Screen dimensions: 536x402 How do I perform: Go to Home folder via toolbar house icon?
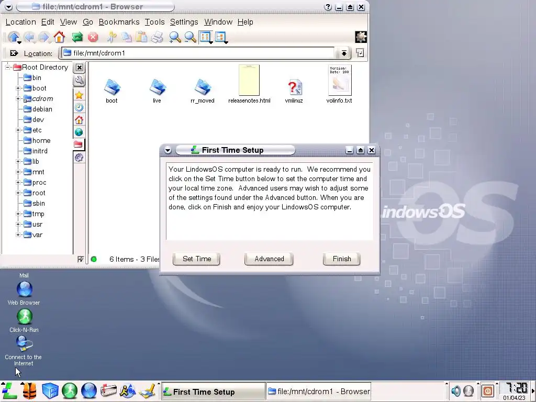pyautogui.click(x=59, y=37)
